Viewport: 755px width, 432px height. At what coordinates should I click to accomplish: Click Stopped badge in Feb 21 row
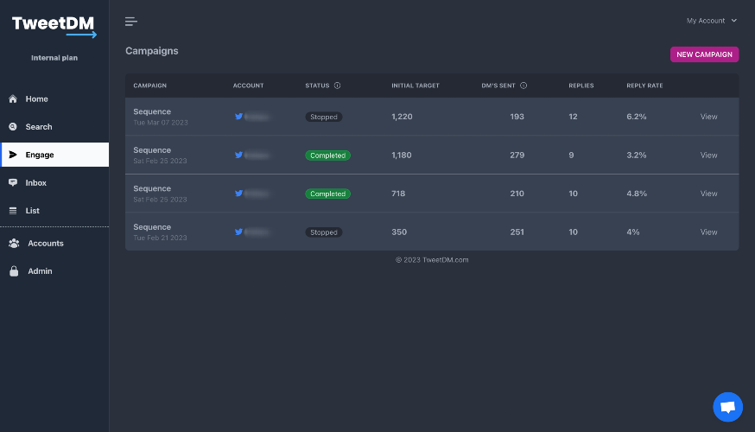click(324, 232)
